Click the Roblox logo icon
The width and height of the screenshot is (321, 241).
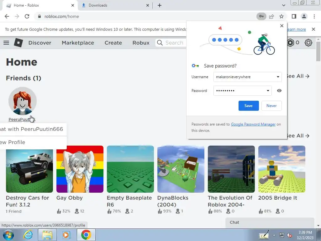point(18,43)
